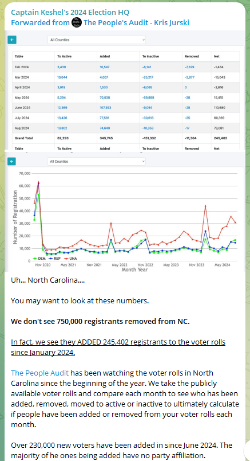Follow The People Audit link in message
Image resolution: width=250 pixels, height=461 pixels.
point(40,373)
